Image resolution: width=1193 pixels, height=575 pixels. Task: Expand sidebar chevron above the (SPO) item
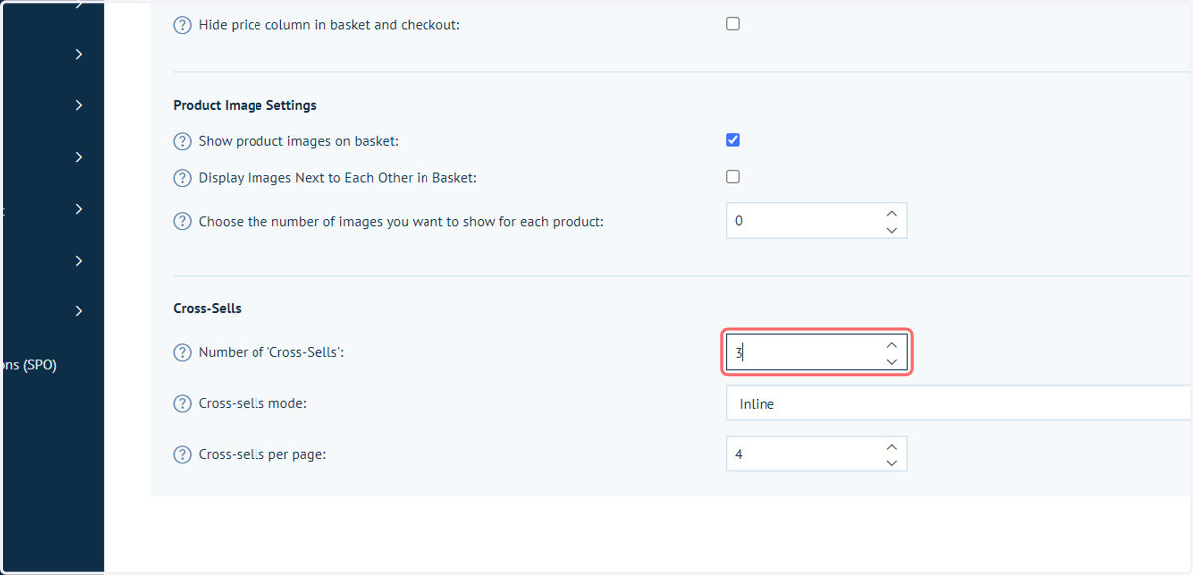pos(79,312)
